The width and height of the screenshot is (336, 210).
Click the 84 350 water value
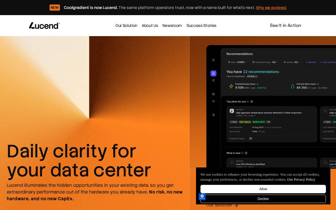click(x=302, y=88)
